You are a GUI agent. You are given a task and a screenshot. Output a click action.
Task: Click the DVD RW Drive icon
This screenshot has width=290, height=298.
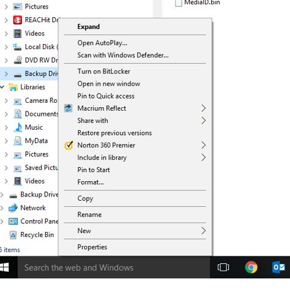(x=18, y=60)
